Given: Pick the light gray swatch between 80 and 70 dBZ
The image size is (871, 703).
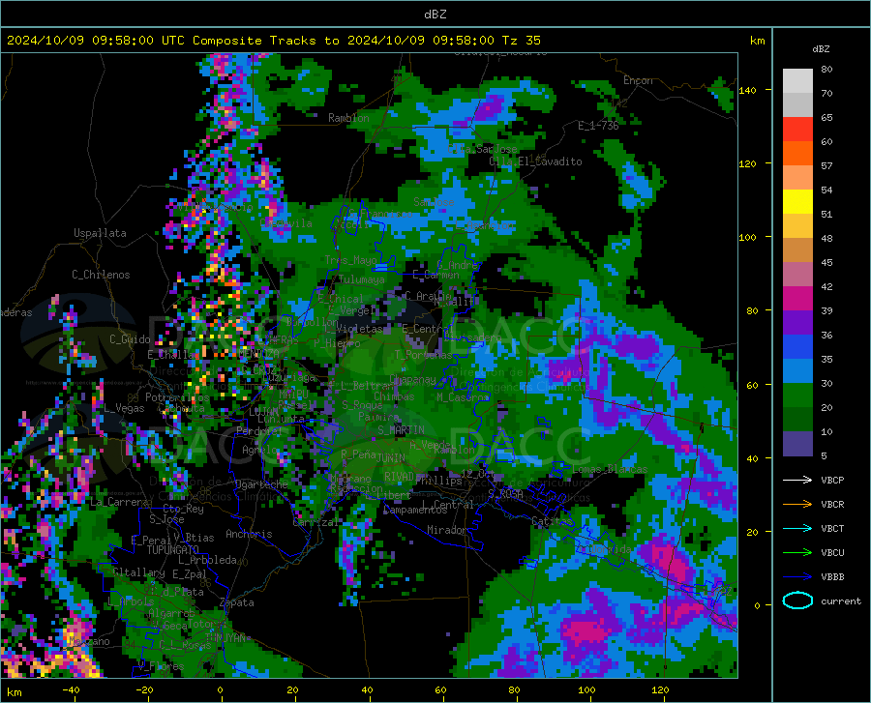Looking at the screenshot, I should [797, 81].
